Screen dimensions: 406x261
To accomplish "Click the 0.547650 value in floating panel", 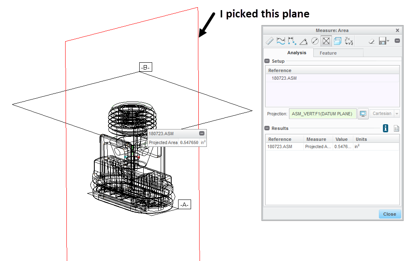I will coord(189,142).
